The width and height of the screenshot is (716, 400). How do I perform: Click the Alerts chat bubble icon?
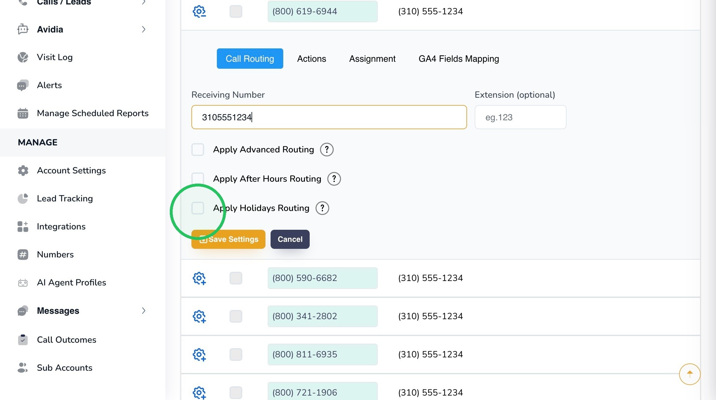pos(23,85)
